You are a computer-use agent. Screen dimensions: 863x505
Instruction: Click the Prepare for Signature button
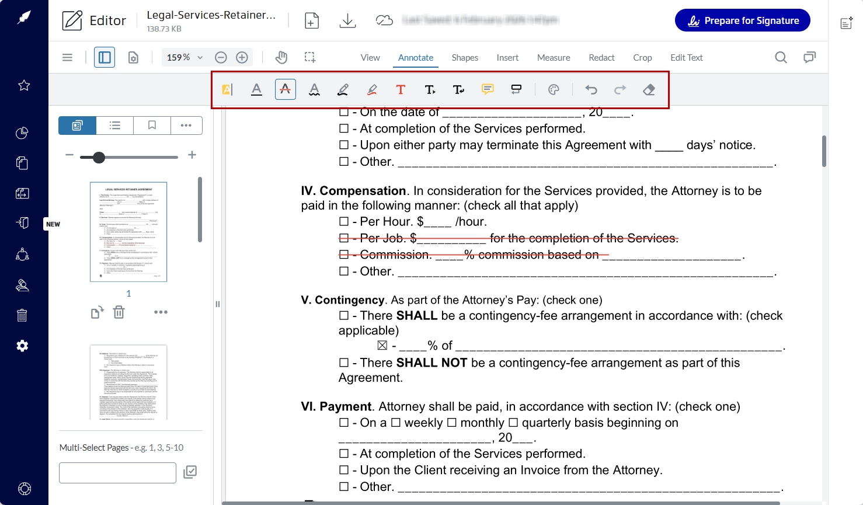[742, 20]
